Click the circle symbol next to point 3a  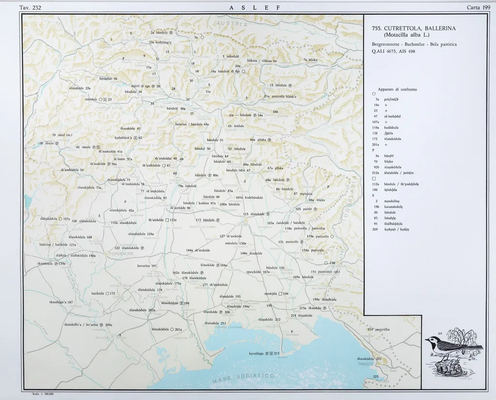[x=202, y=37]
